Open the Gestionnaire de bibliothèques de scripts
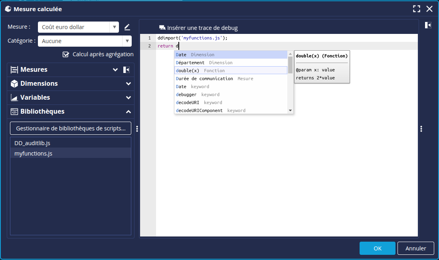The image size is (439, 260). click(70, 128)
